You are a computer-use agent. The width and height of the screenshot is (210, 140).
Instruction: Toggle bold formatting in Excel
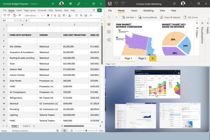pyautogui.click(x=48, y=15)
